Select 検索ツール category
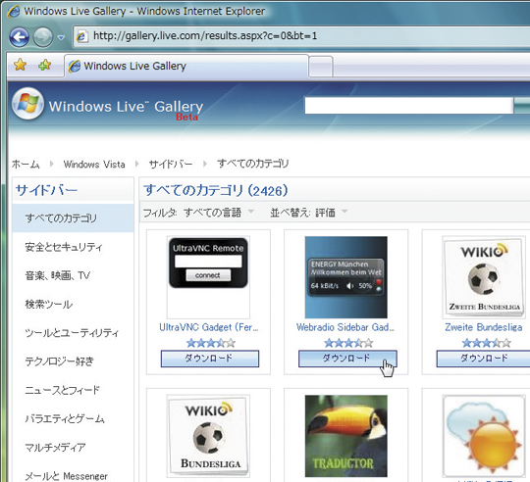Image resolution: width=530 pixels, height=482 pixels. (x=49, y=305)
